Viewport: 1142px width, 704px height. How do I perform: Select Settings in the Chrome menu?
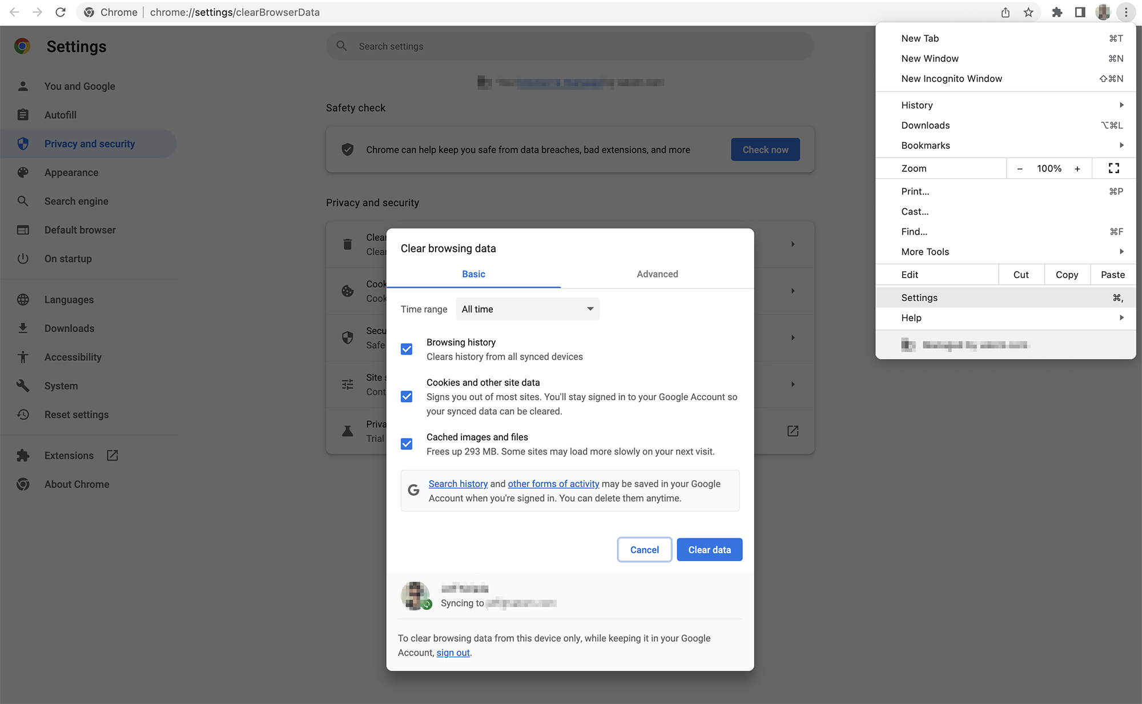[1006, 297]
